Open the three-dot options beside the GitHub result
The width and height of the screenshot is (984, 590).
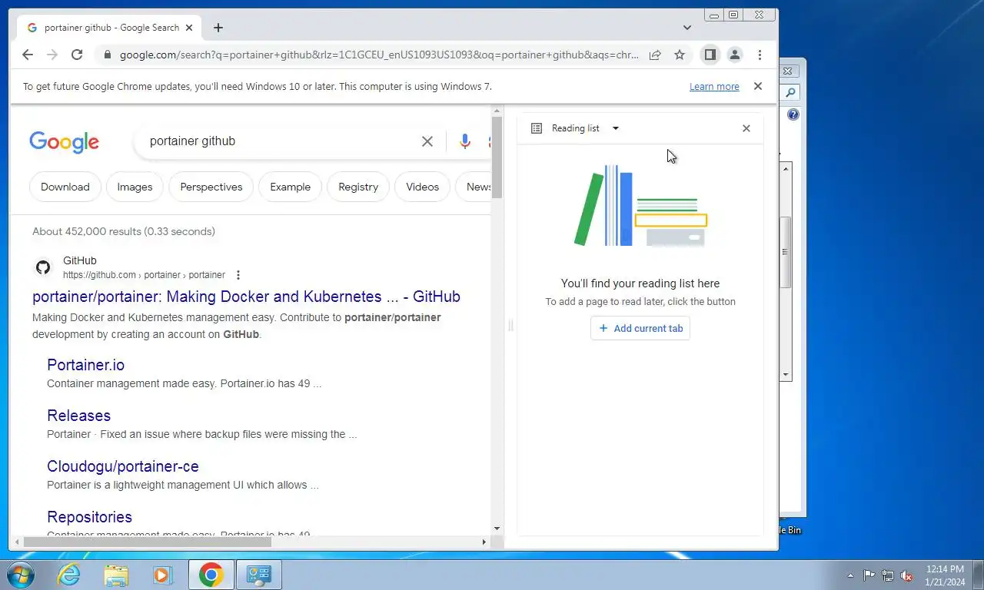pos(238,275)
